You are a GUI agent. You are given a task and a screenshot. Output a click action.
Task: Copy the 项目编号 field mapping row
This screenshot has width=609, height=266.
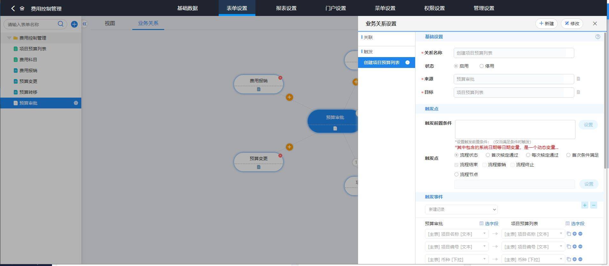click(569, 247)
